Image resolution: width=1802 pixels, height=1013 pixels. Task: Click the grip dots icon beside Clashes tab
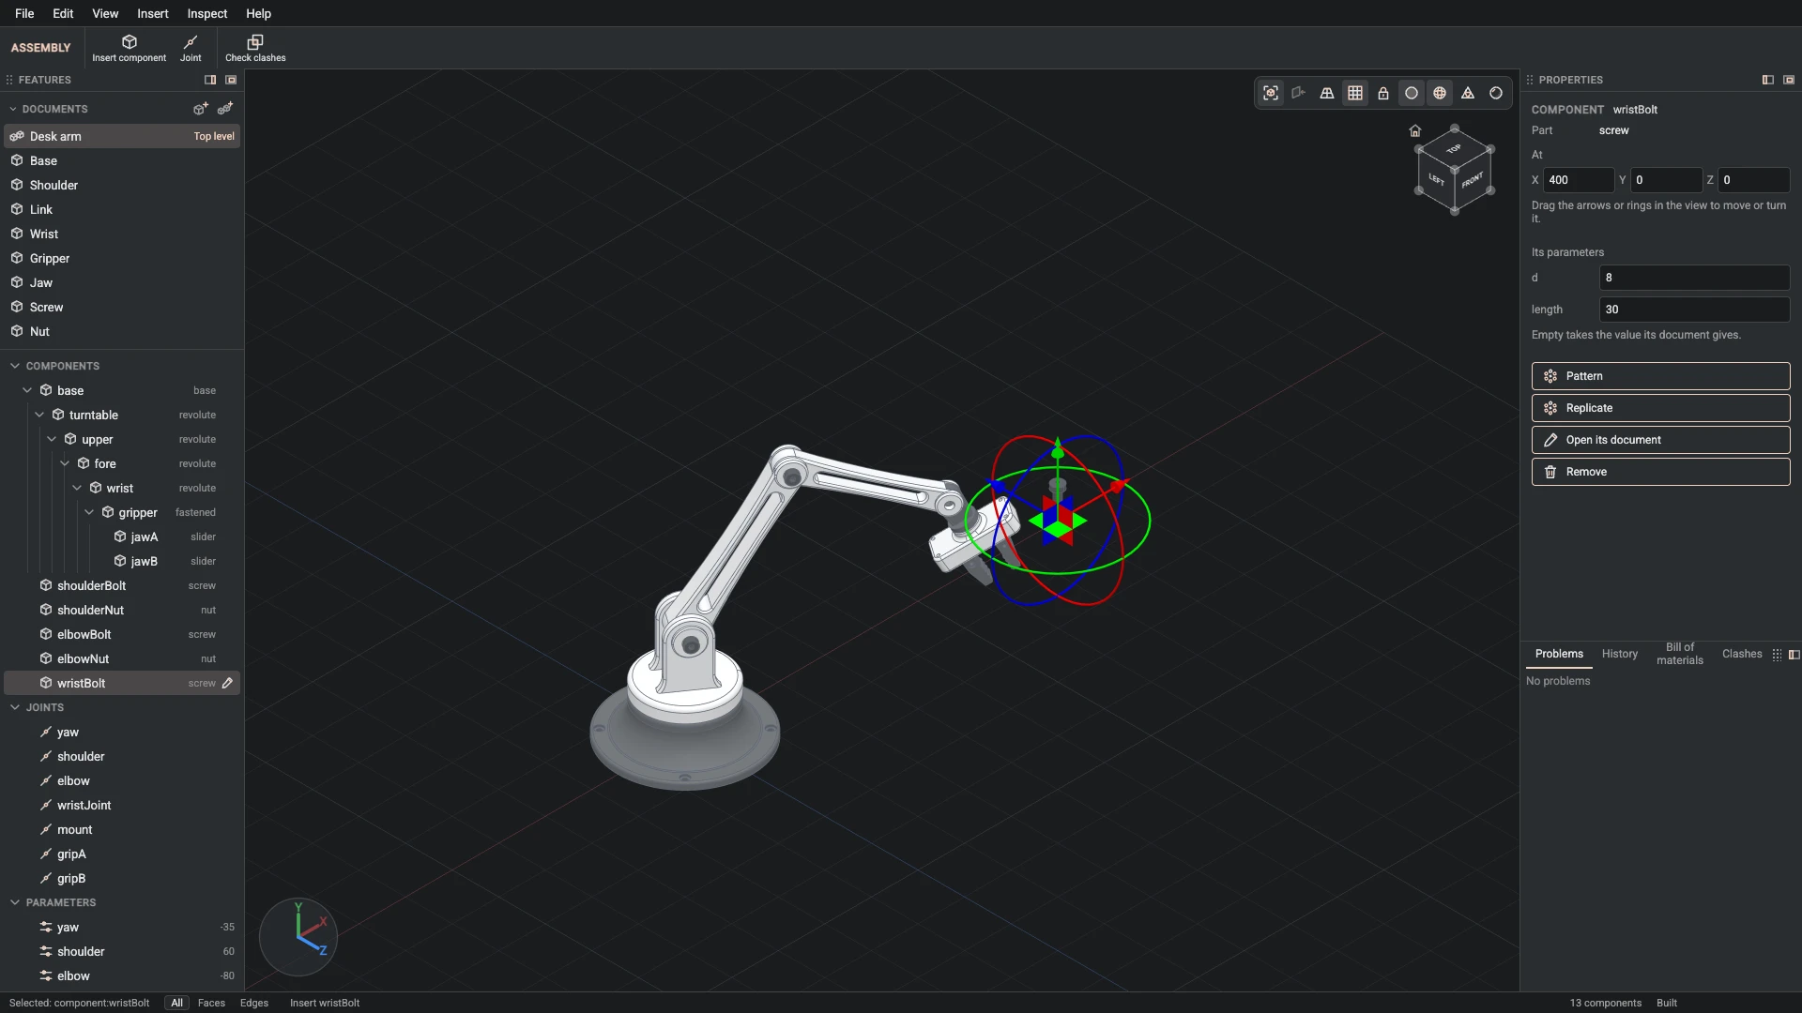click(x=1777, y=655)
